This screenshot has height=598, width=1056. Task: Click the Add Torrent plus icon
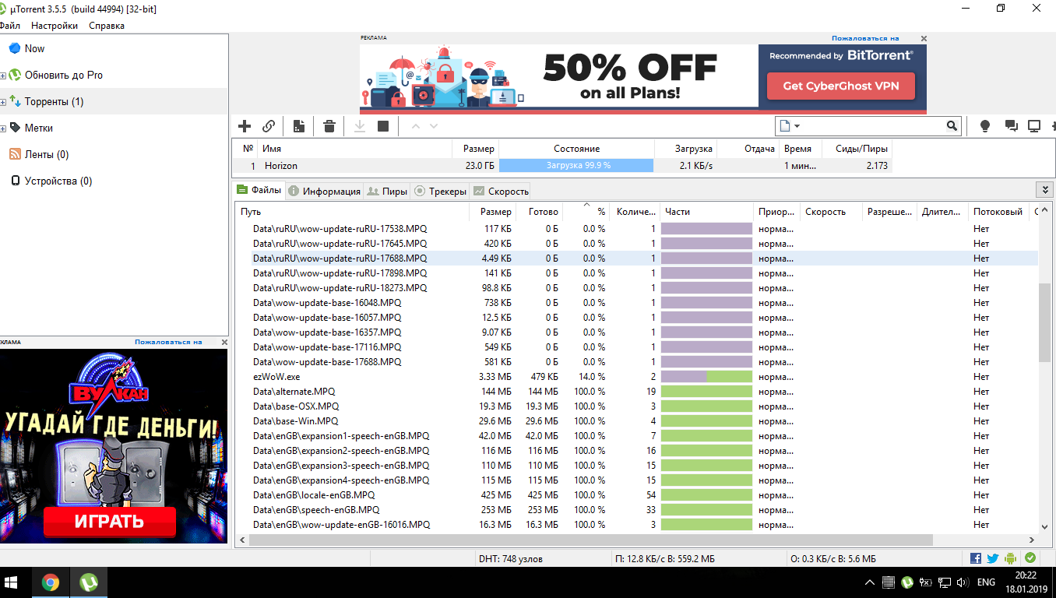click(x=245, y=126)
